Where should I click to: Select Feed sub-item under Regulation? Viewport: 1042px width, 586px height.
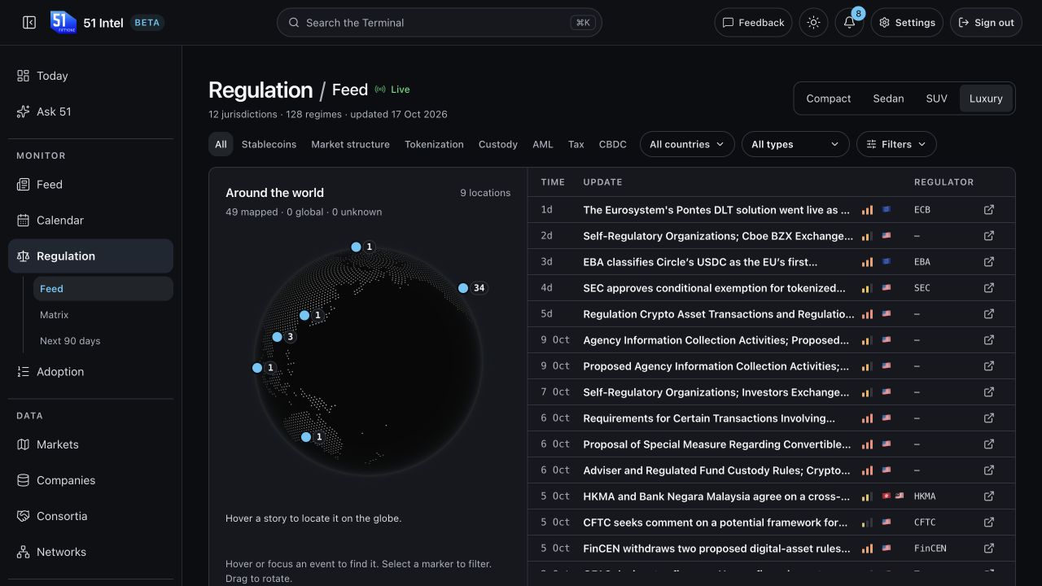point(103,289)
